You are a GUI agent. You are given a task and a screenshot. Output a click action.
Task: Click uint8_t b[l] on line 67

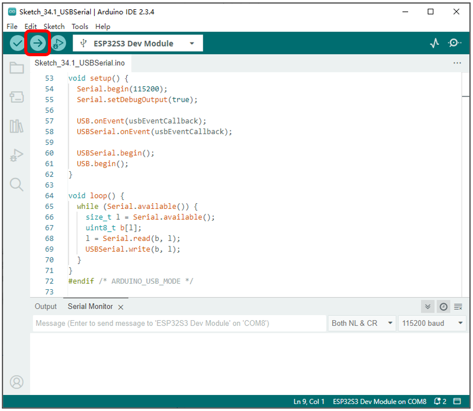coord(113,228)
